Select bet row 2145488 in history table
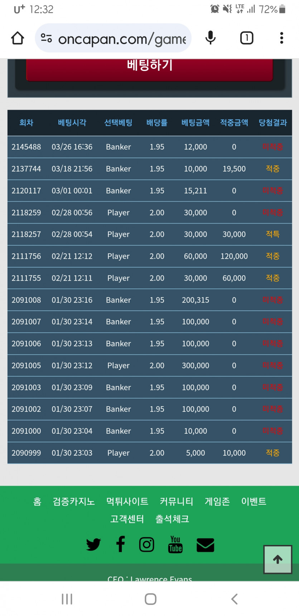Viewport: 299px width, 616px height. tap(150, 147)
